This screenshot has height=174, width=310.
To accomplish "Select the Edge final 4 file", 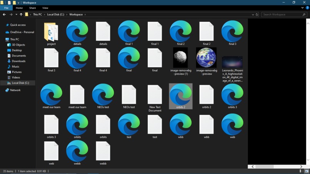I will (77, 58).
